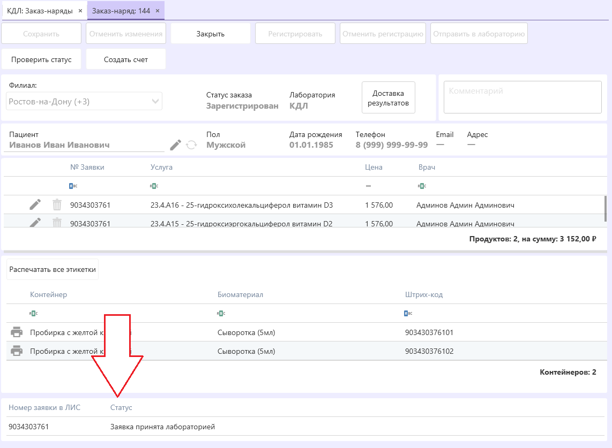612x448 pixels.
Task: Check order status via Проверить статус
Action: 41,59
